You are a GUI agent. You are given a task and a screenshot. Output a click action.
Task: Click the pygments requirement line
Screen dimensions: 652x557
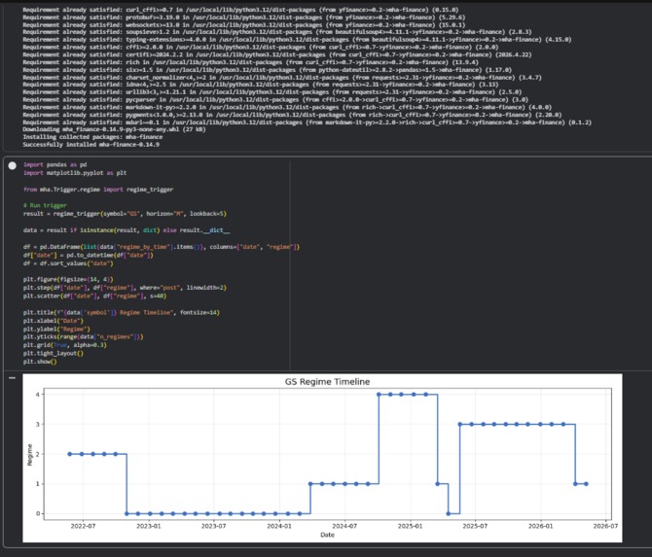pyautogui.click(x=292, y=115)
